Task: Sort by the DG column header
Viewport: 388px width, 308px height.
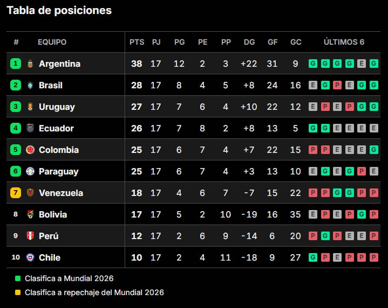Action: tap(249, 42)
